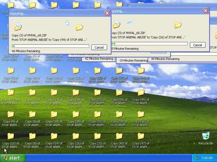217x162 pixels.
Task: Click folder Copy (25) of STOP ANIM
Action: click(x=76, y=119)
